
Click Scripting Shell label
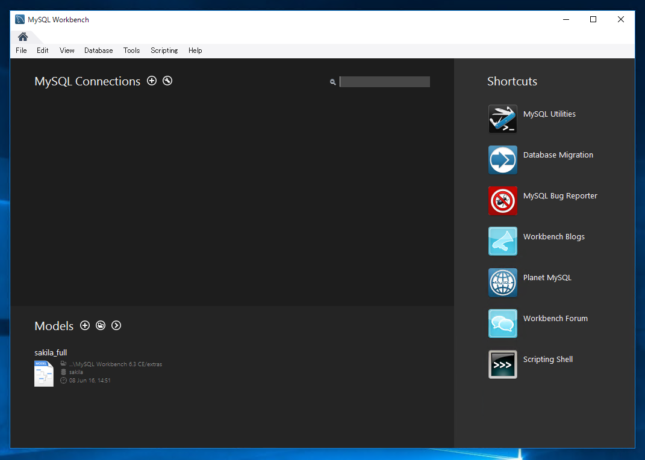point(547,360)
